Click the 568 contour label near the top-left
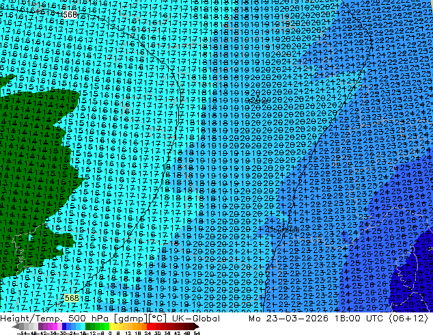Screen dimensions: 433x335 click(x=70, y=14)
